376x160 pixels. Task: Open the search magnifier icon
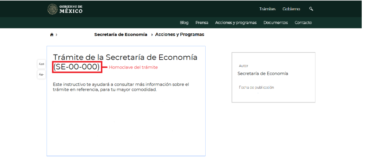(311, 9)
